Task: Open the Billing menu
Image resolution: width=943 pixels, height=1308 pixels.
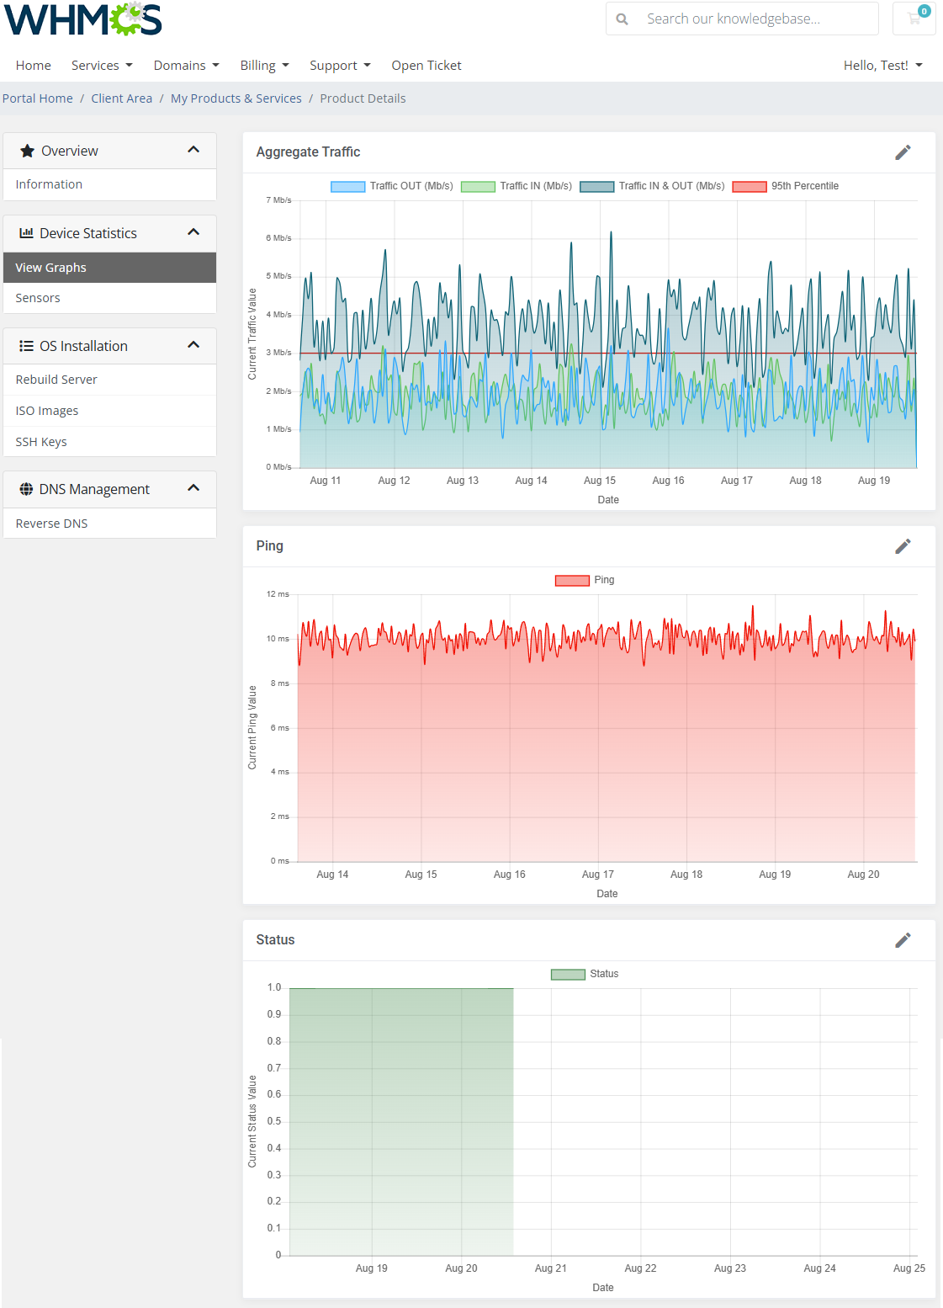Action: click(x=264, y=66)
